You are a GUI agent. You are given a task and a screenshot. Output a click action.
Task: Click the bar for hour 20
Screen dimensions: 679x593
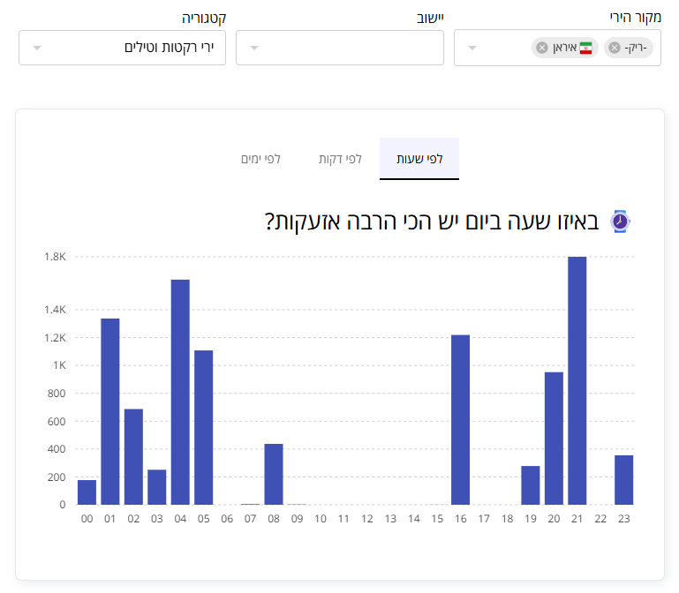pos(554,439)
